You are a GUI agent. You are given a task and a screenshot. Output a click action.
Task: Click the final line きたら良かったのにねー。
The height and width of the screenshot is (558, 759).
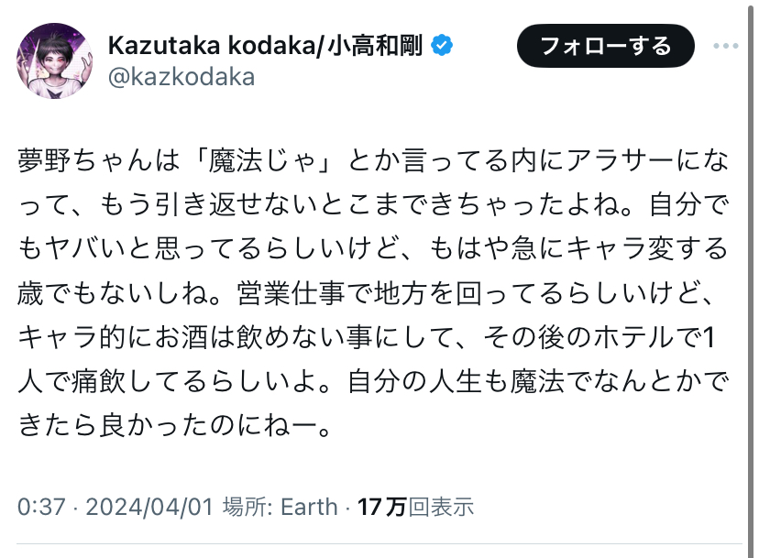coord(175,425)
